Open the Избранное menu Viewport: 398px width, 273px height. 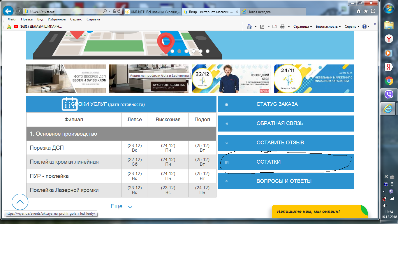(x=57, y=19)
